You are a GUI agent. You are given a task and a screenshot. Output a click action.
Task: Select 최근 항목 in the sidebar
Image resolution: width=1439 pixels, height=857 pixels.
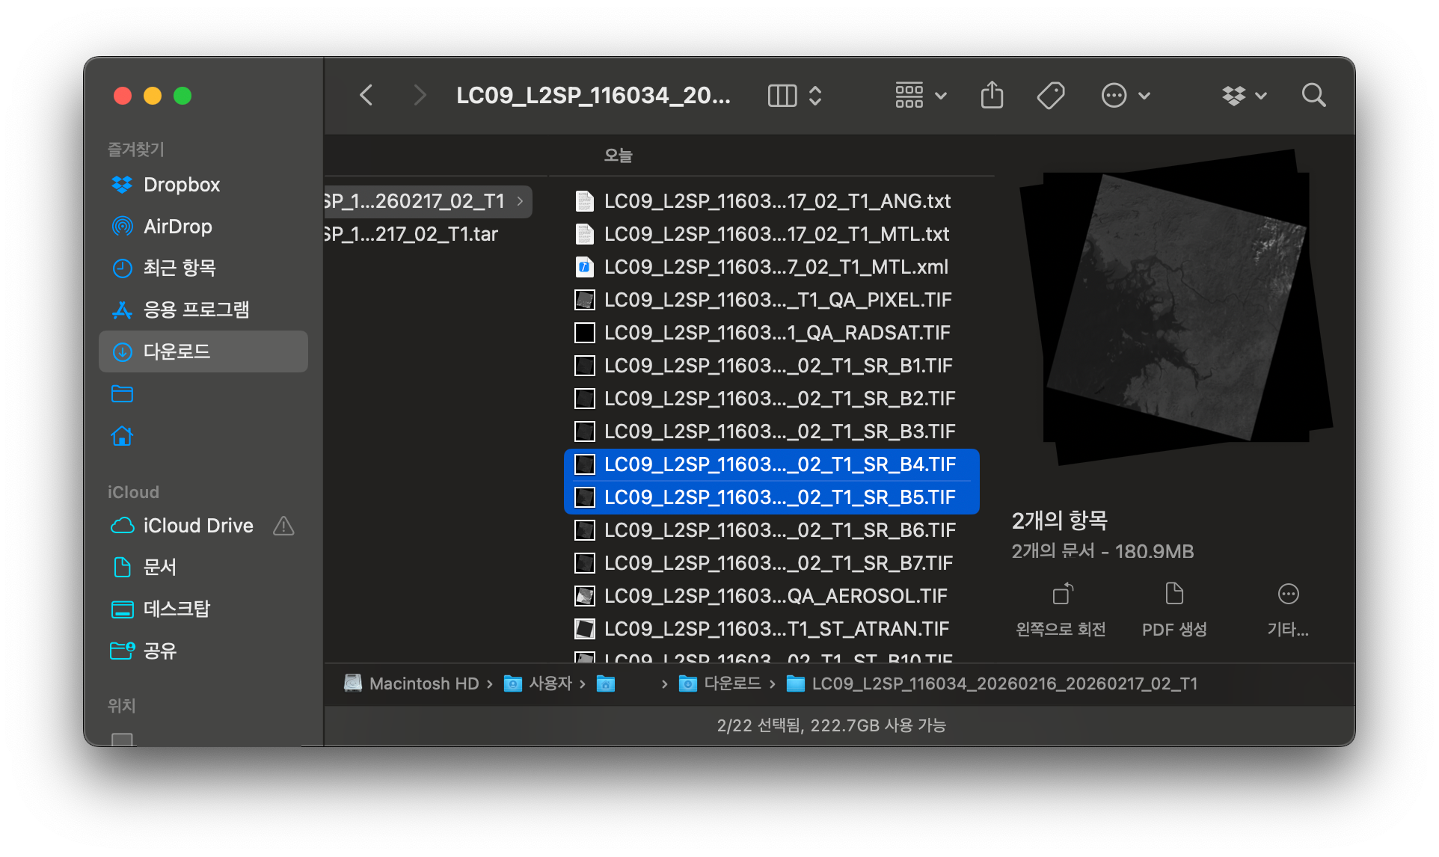pyautogui.click(x=180, y=268)
